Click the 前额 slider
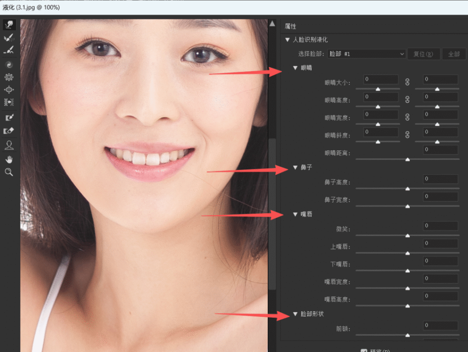This screenshot has height=352, width=468. click(x=407, y=335)
